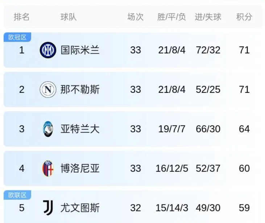This screenshot has width=265, height=223.
Task: Open team 那不勒斯
Action: (80, 90)
